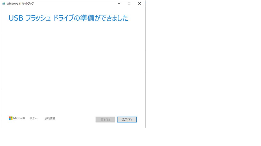The image size is (261, 146).
Task: Click the four-color Microsoft logo squares
Action: point(11,118)
